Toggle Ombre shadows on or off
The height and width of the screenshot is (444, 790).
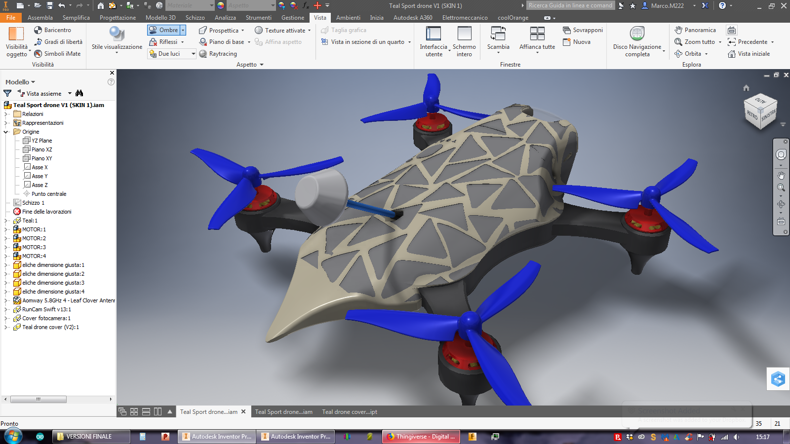pos(163,30)
